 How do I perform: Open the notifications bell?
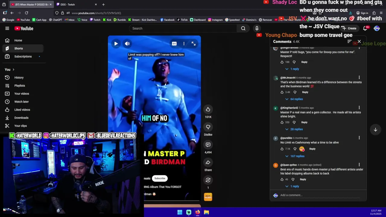tap(365, 28)
